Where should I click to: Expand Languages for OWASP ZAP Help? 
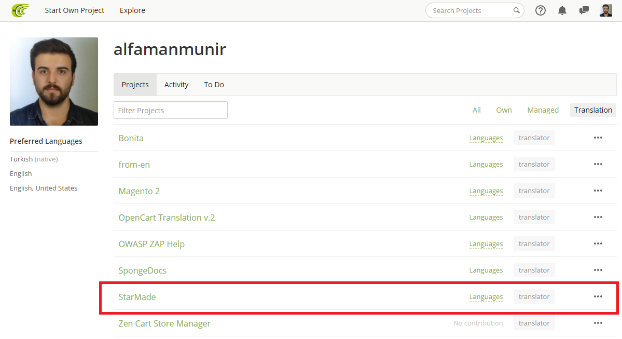[x=486, y=243]
